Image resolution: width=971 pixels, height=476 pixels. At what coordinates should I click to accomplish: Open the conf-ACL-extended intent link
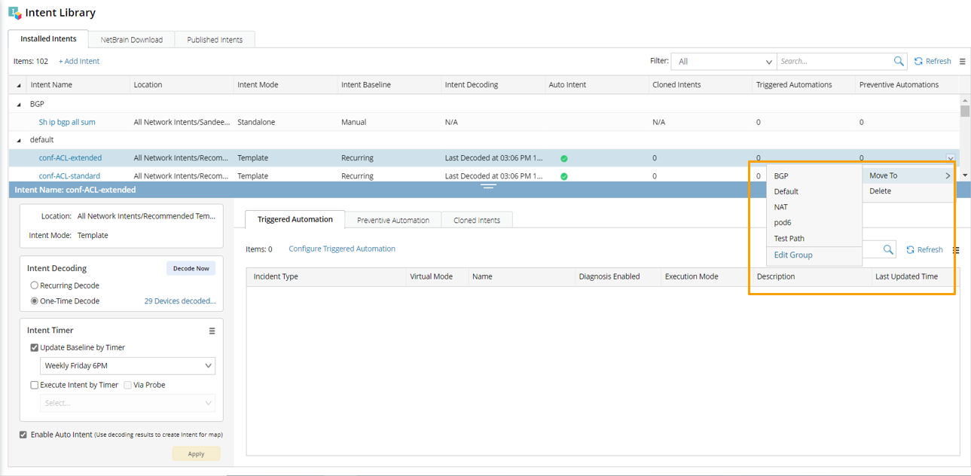tap(70, 158)
